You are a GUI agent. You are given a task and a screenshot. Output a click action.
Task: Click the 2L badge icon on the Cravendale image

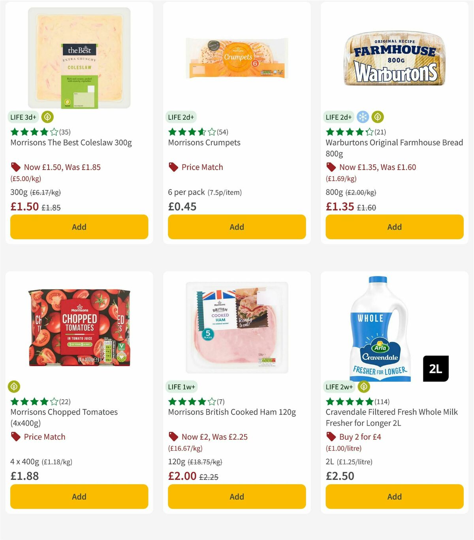[436, 368]
